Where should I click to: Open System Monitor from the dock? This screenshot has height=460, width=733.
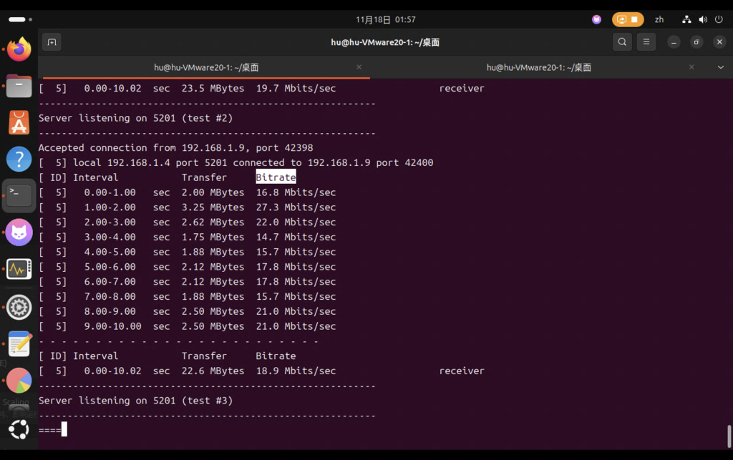coord(19,270)
